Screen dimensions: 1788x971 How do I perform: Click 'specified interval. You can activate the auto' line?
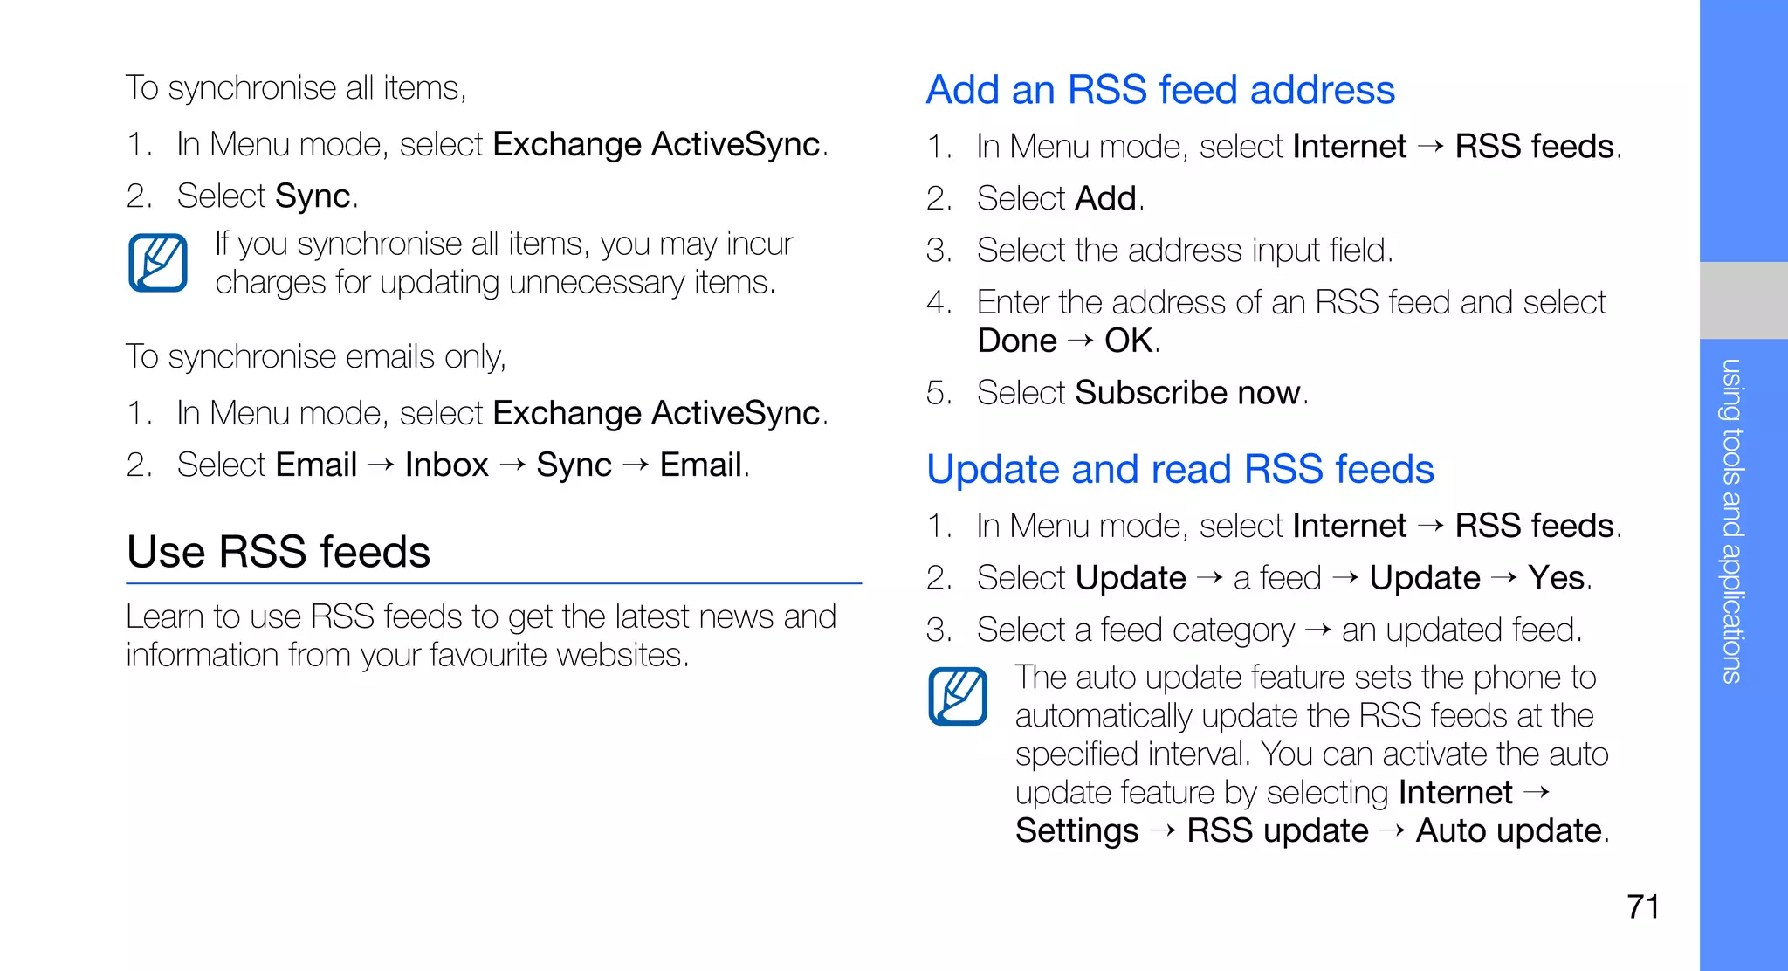1311,754
